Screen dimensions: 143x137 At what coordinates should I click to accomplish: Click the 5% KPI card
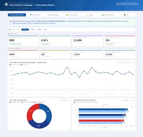(x=120, y=41)
